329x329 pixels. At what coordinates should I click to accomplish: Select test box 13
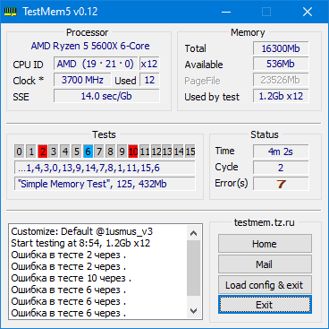167,152
